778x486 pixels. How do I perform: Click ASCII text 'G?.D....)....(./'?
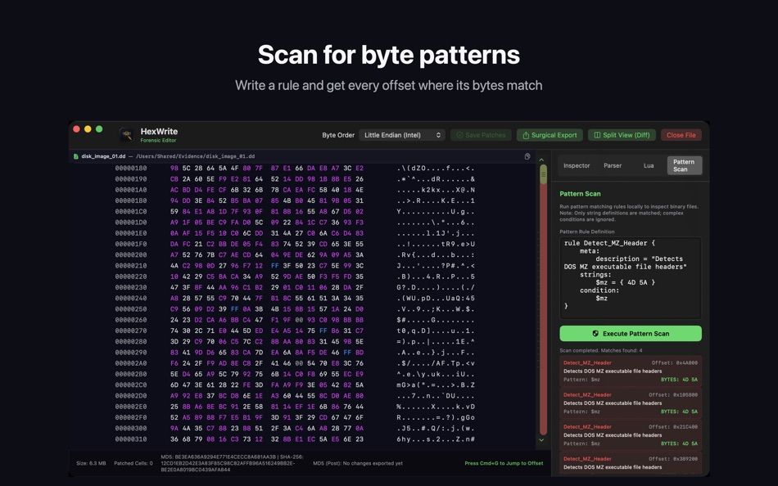436,288
